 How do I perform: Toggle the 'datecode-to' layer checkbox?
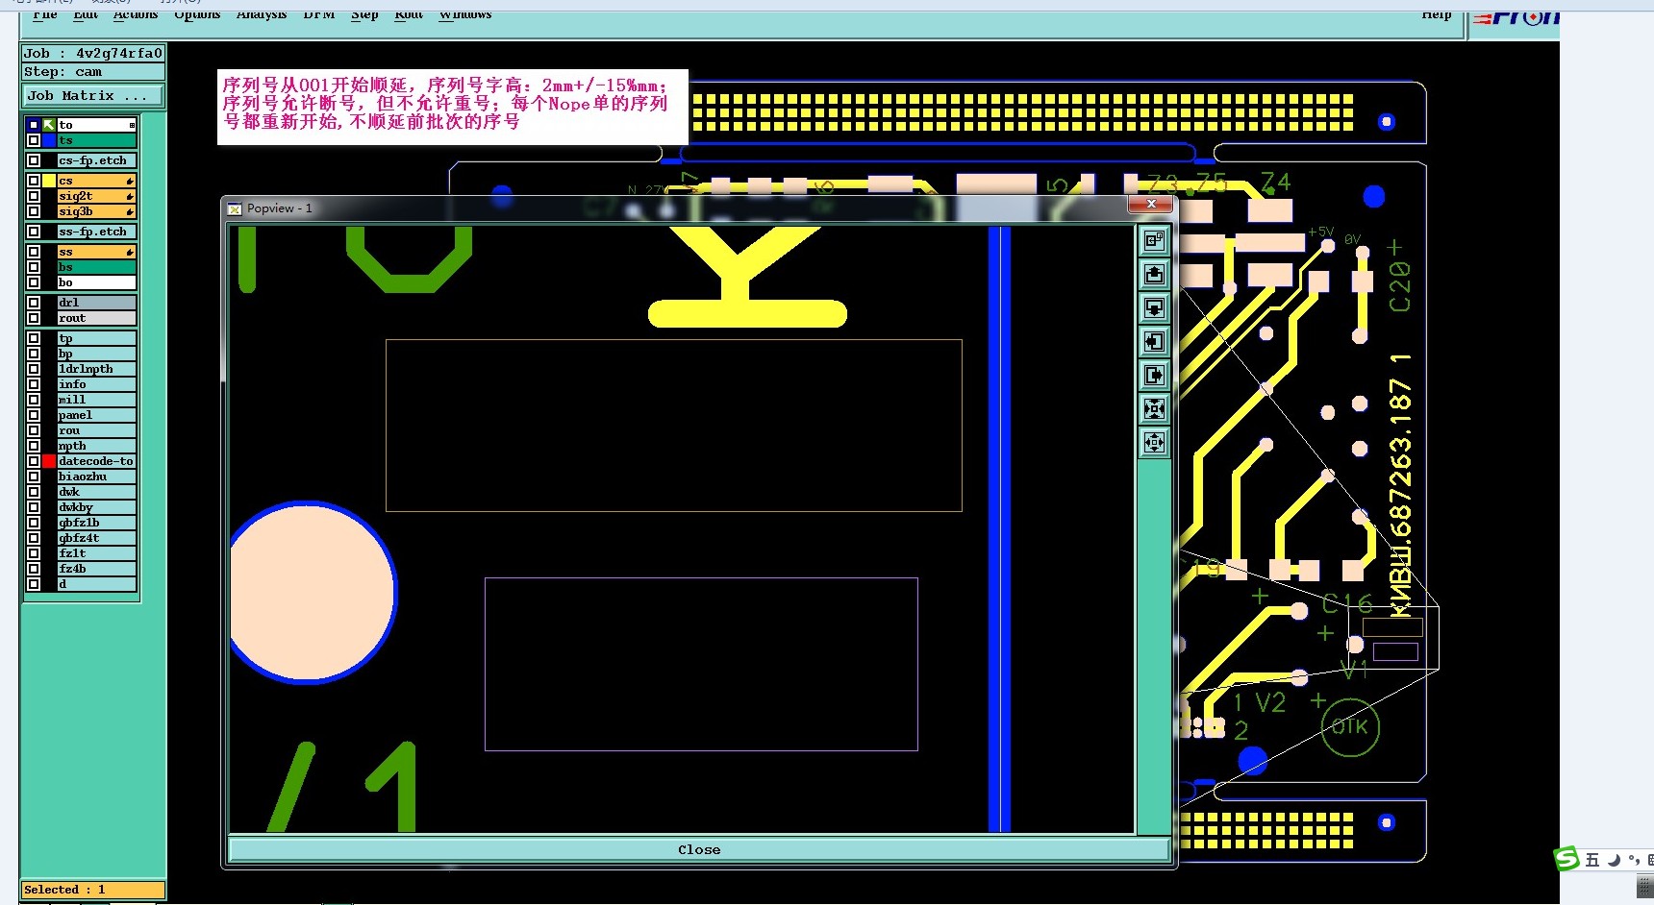(x=34, y=461)
